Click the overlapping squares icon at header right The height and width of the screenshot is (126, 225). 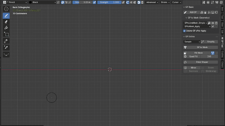coord(221,2)
